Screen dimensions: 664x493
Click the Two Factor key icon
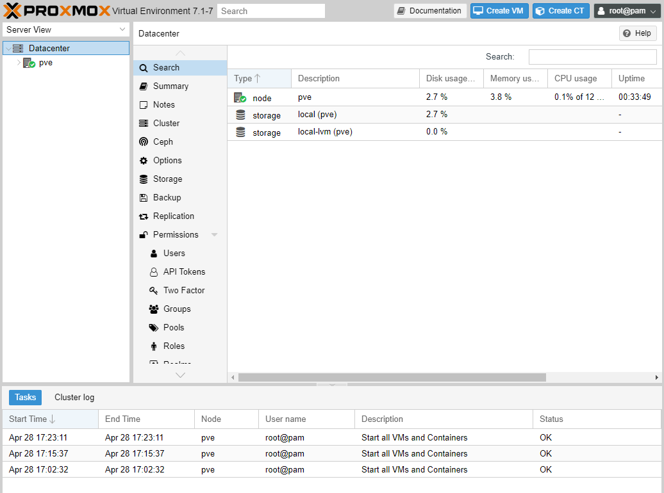[x=154, y=291]
